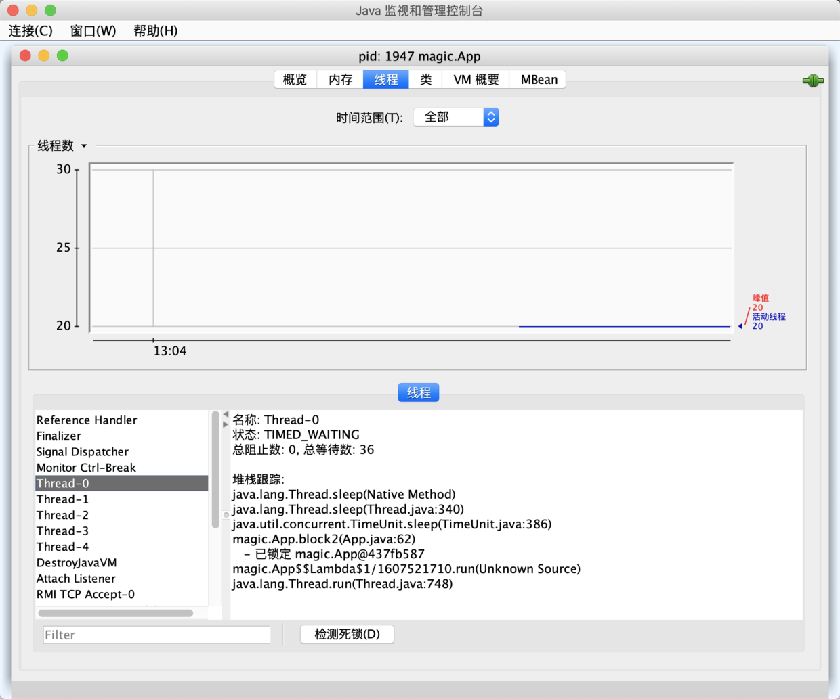This screenshot has width=840, height=699.
Task: Click the split pane divider middle handle
Action: pos(226,515)
